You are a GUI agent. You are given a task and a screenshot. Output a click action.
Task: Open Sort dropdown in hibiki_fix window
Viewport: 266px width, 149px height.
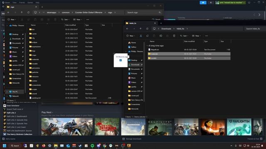pos(184,36)
